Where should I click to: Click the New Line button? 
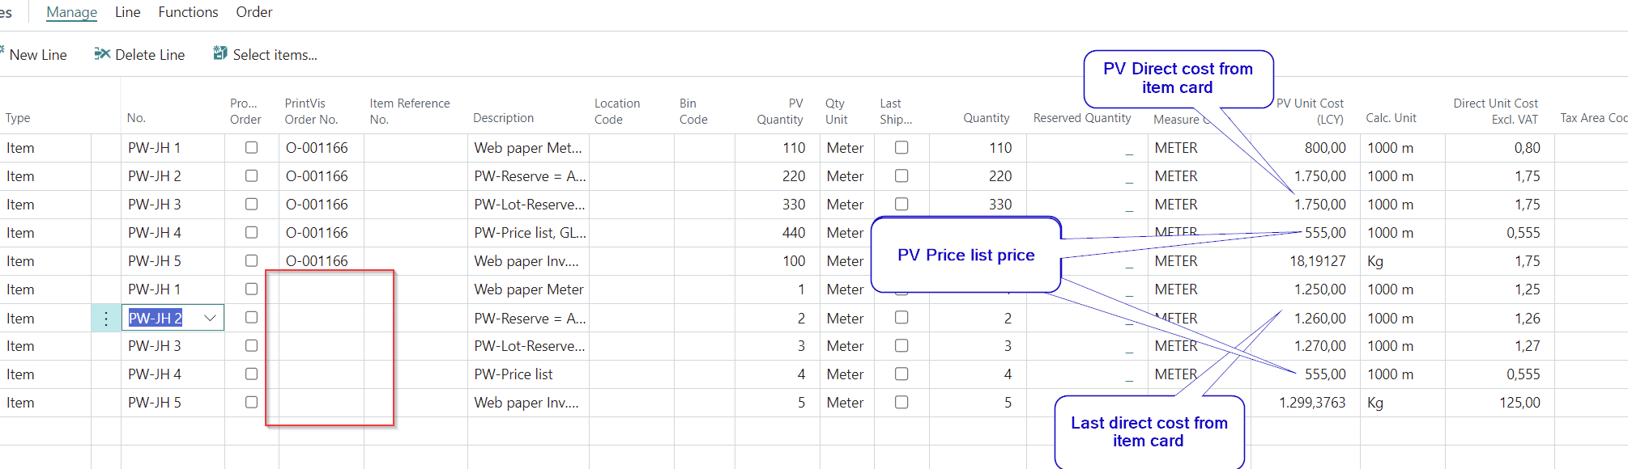pyautogui.click(x=35, y=54)
